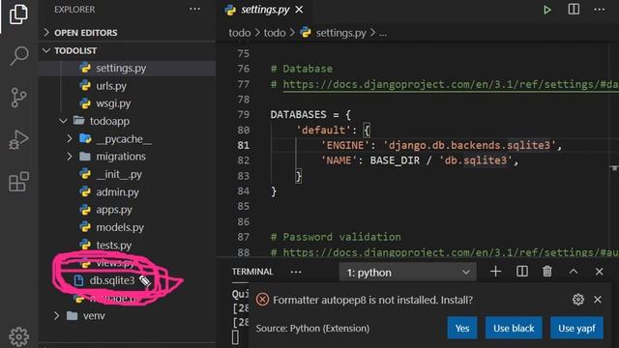The height and width of the screenshot is (348, 619).
Task: Open tests.py file
Action: 114,246
